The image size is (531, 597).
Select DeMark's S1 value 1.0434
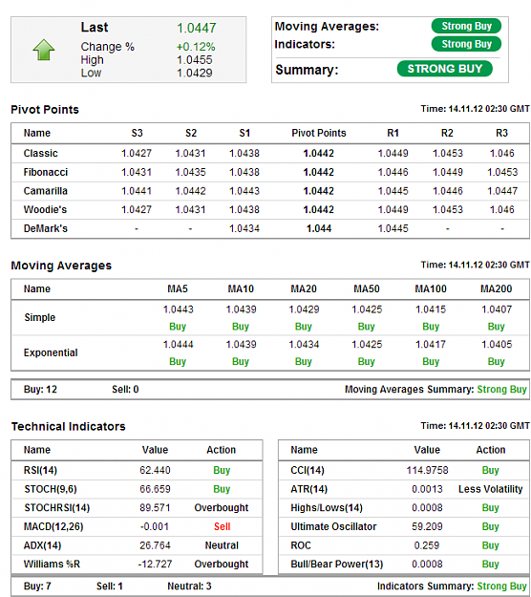(244, 228)
